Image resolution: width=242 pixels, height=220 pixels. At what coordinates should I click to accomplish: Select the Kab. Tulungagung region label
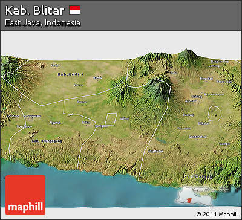tap(47, 141)
